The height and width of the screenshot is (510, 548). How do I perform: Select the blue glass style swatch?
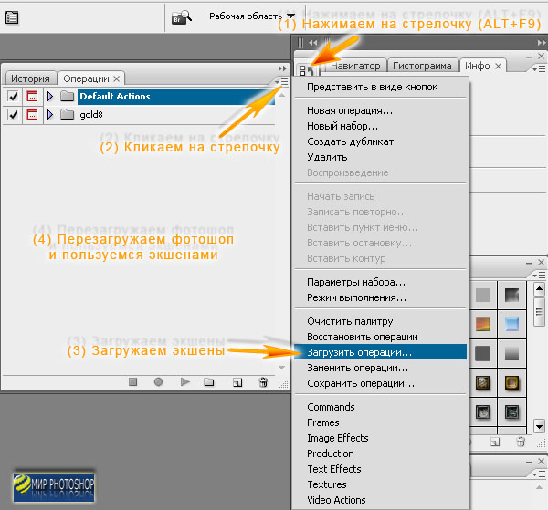pos(511,324)
